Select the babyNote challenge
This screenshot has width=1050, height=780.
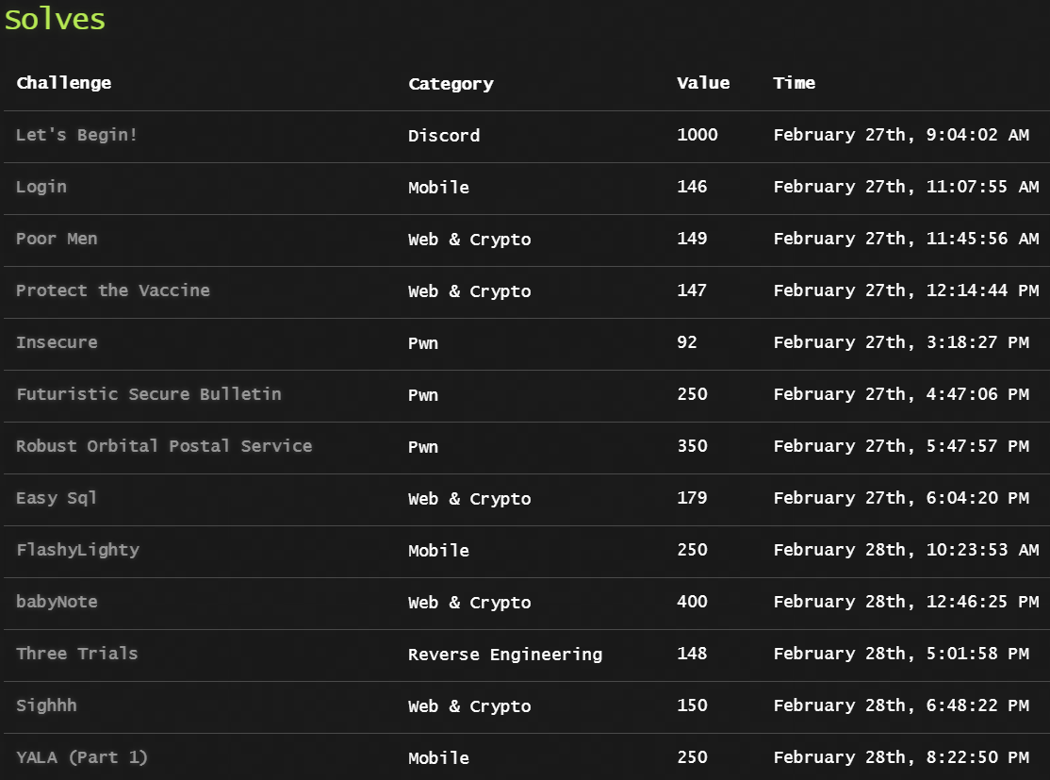[x=57, y=602]
